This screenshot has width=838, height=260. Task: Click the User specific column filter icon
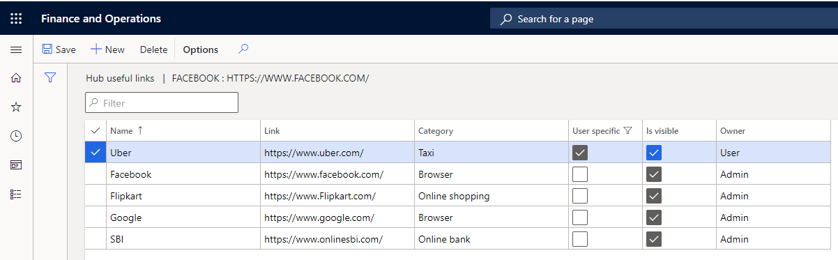pyautogui.click(x=627, y=130)
